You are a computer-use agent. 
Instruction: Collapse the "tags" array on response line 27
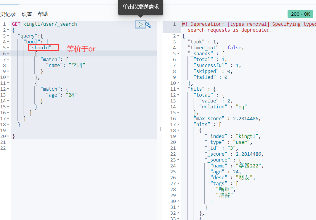[178, 184]
